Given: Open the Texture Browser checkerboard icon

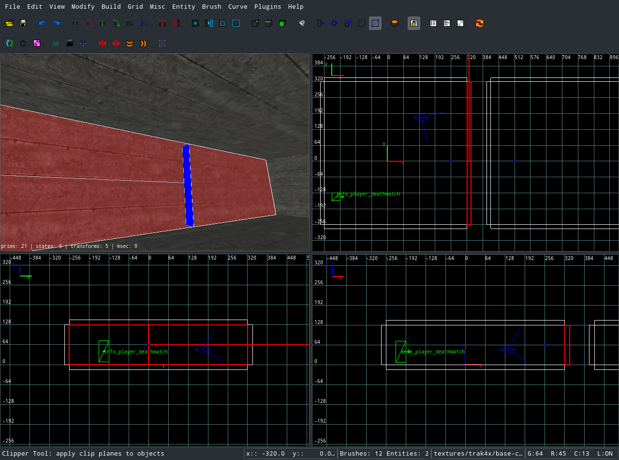Looking at the screenshot, I should pyautogui.click(x=460, y=23).
